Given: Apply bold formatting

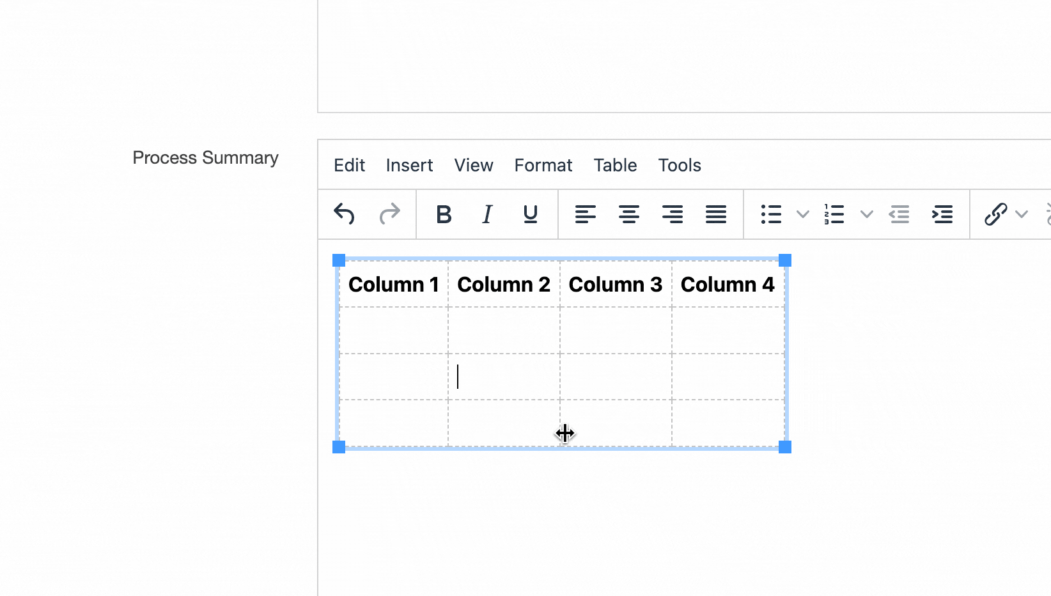Looking at the screenshot, I should tap(444, 214).
